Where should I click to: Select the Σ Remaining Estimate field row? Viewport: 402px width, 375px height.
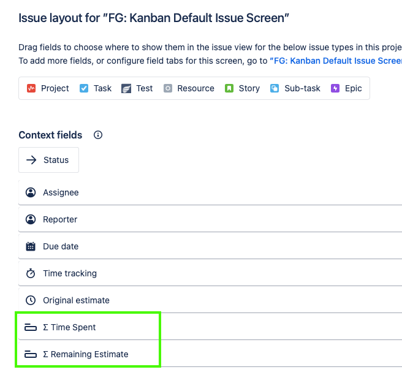[210, 354]
